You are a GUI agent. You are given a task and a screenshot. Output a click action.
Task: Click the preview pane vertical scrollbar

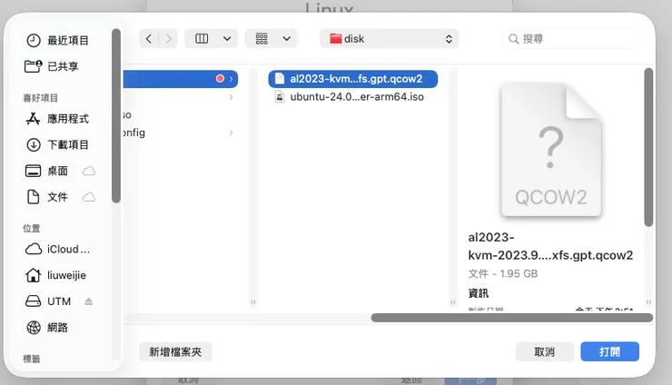click(x=648, y=147)
